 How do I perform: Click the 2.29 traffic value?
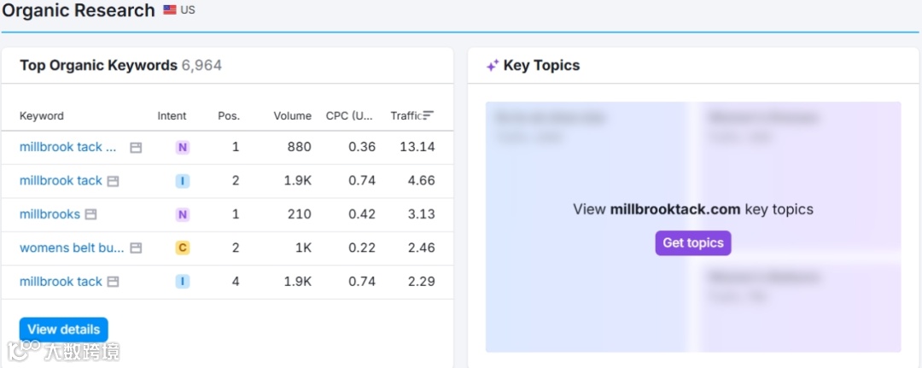tap(422, 282)
